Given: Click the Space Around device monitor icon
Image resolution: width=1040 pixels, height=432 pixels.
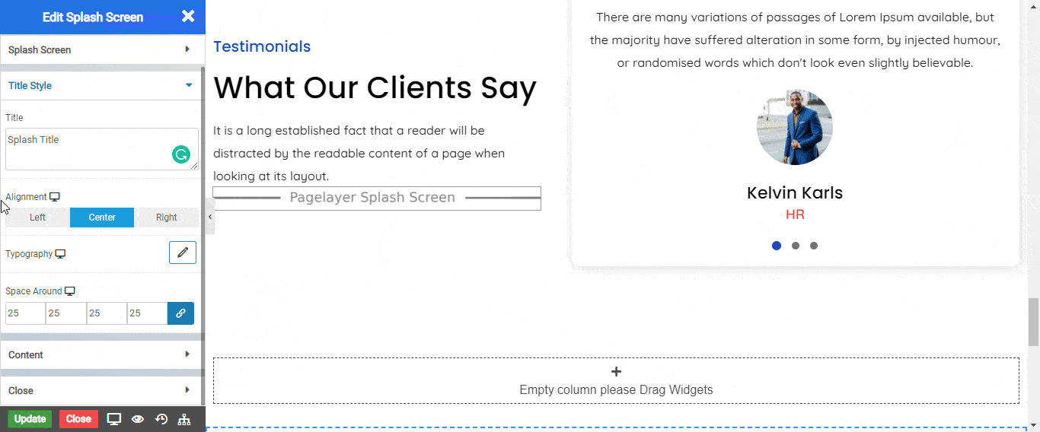Looking at the screenshot, I should click(x=70, y=291).
